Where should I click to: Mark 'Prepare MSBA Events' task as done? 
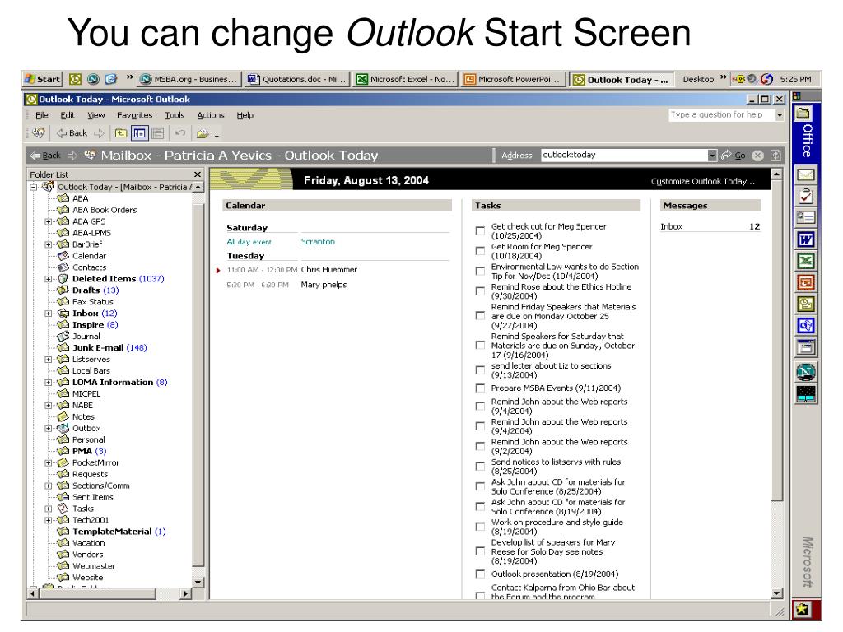(480, 388)
